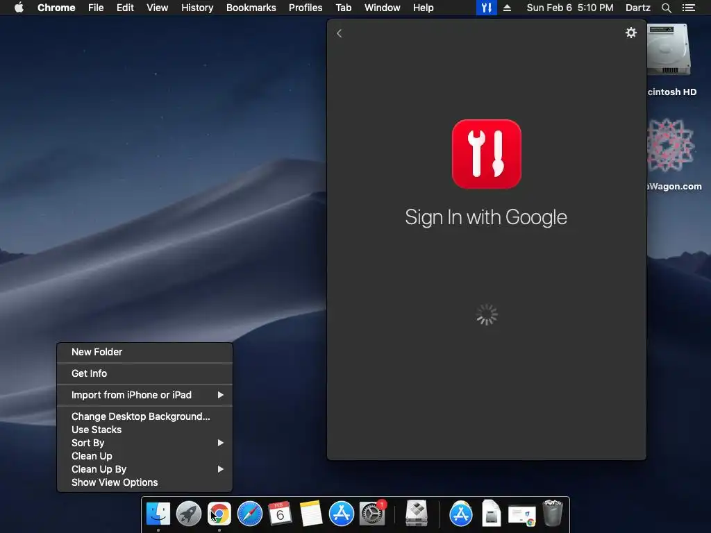Image resolution: width=711 pixels, height=533 pixels.
Task: Select Show View Options
Action: 144,482
